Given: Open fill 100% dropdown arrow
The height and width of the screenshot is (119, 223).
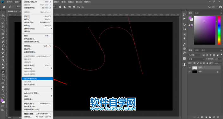Looking at the screenshot, I should [221, 63].
